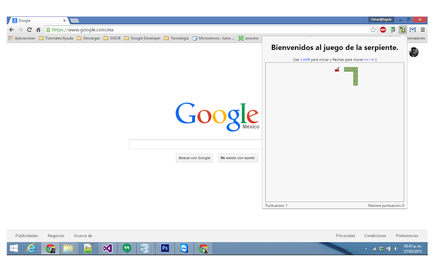The height and width of the screenshot is (270, 433).
Task: Open the Publicidades footer link
Action: pyautogui.click(x=27, y=236)
